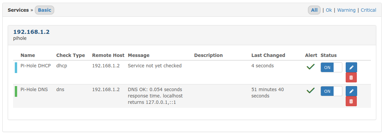Select the All filter
Screen dimensions: 384x136
[x=314, y=10]
